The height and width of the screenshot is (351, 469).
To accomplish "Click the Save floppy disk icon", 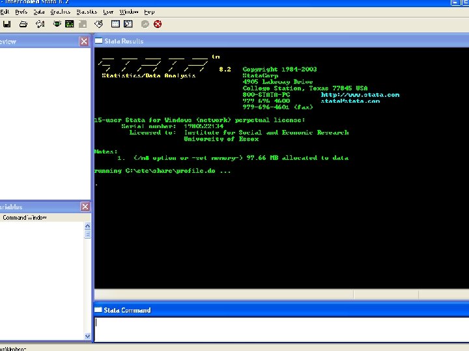I will coord(7,24).
